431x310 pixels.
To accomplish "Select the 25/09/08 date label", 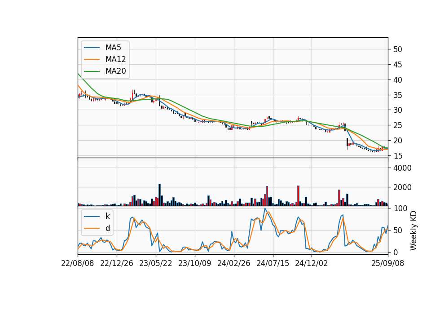I will [x=387, y=263].
